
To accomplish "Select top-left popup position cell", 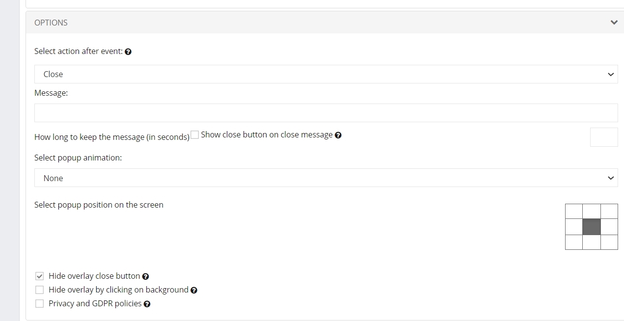I will (x=574, y=212).
